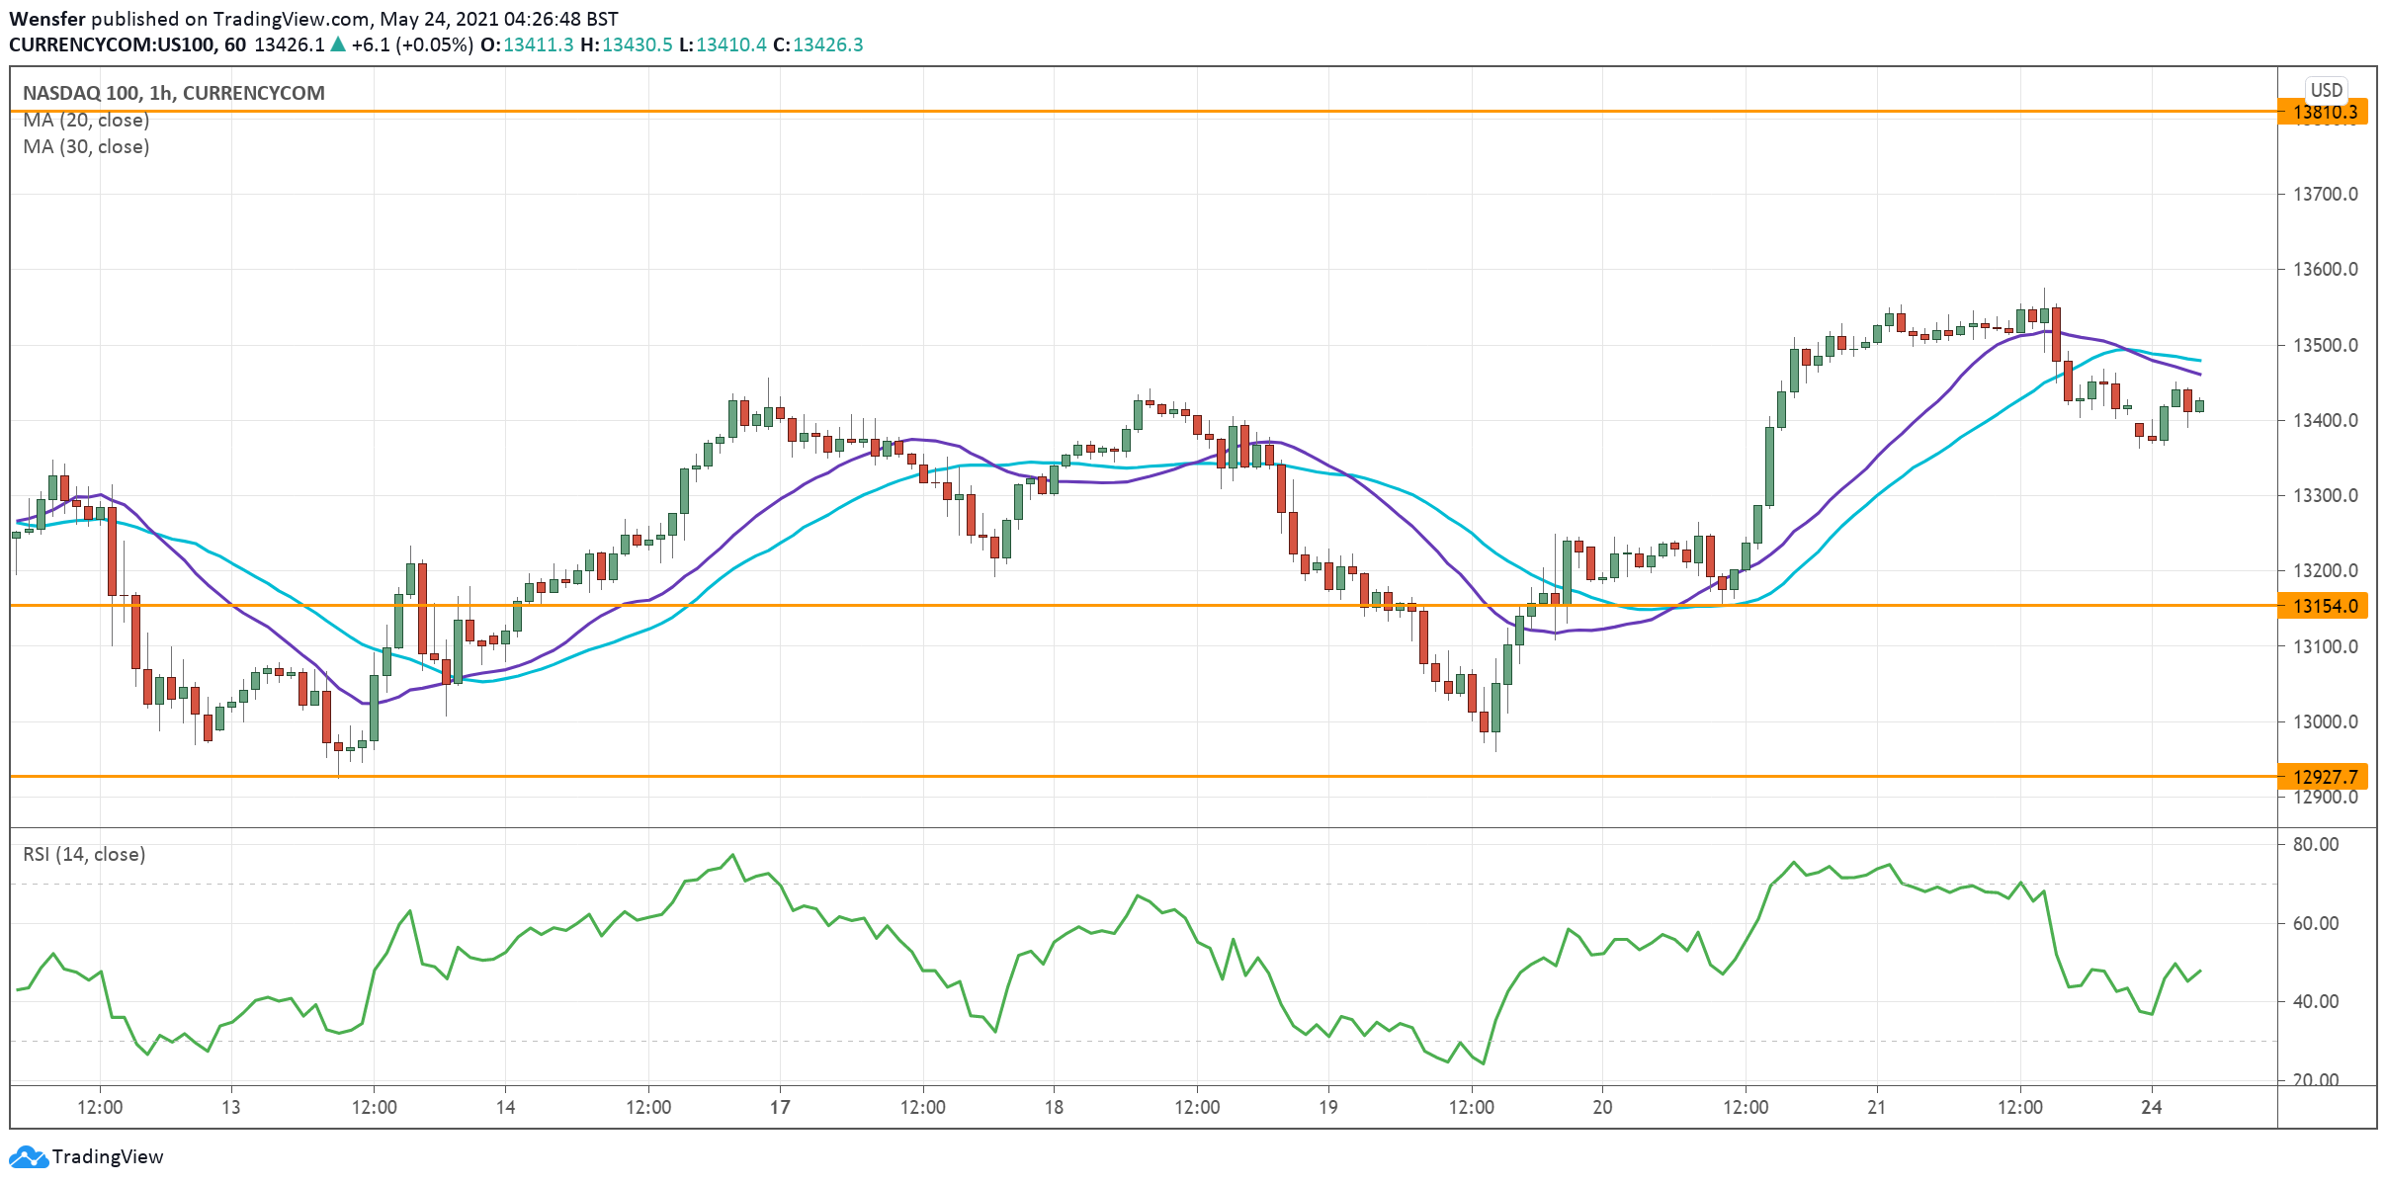The width and height of the screenshot is (2387, 1185).
Task: Click the 17 date label on time axis
Action: pyautogui.click(x=780, y=1107)
